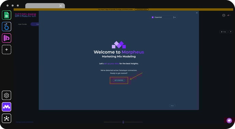Open the language flag dropdown
The width and height of the screenshot is (235, 129).
[x=229, y=15]
